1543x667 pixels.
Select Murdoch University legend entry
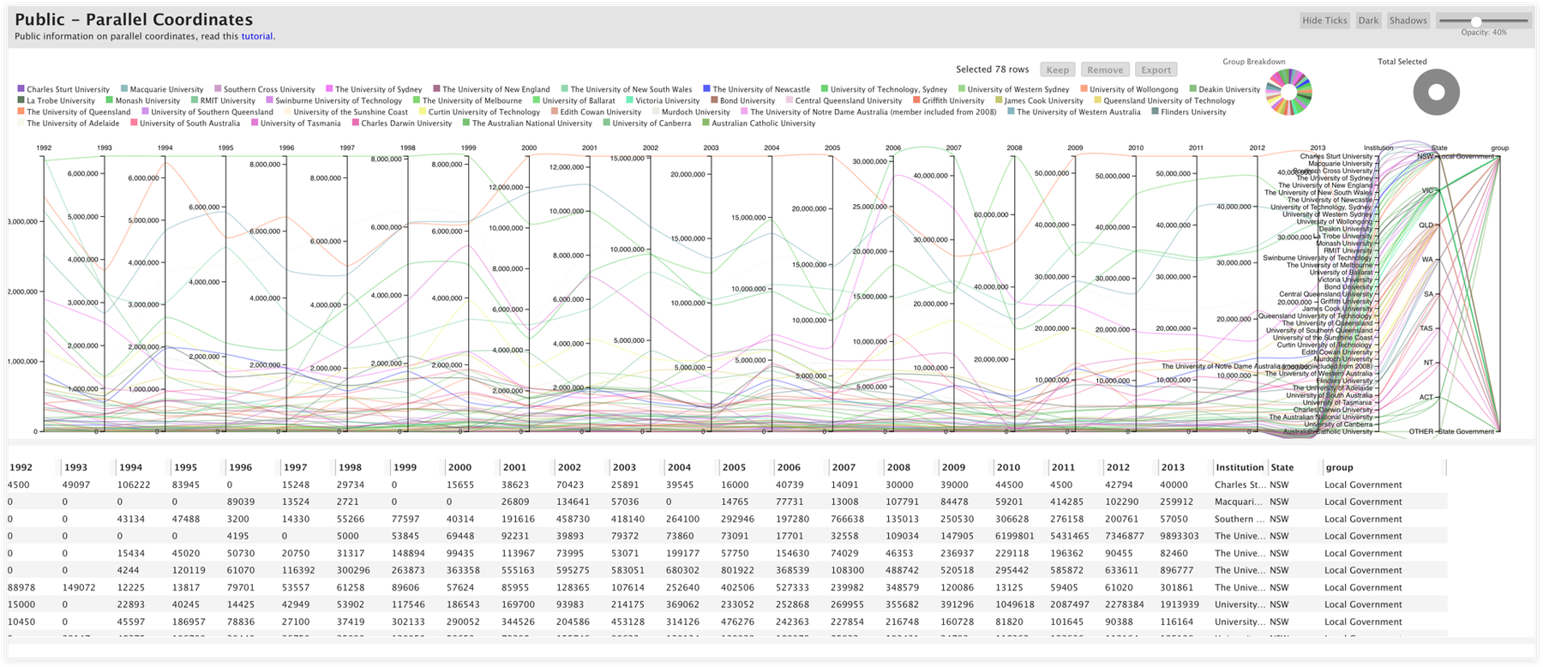tap(691, 111)
